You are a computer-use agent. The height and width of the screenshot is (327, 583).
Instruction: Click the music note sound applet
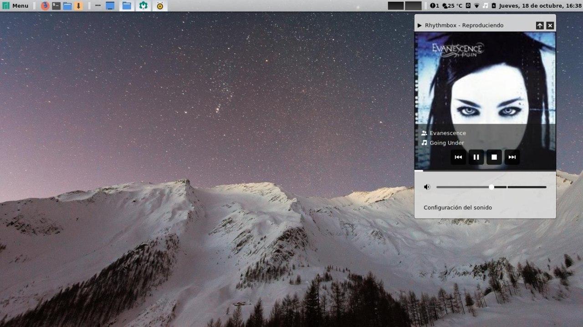pos(485,6)
